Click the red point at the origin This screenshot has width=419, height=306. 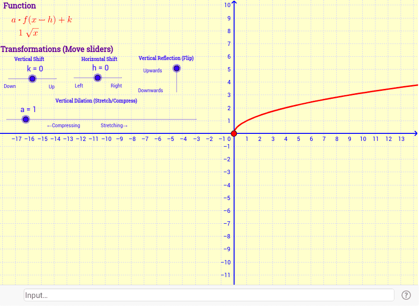[x=234, y=133]
